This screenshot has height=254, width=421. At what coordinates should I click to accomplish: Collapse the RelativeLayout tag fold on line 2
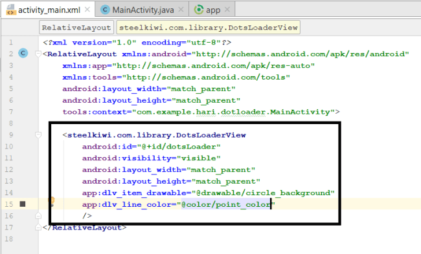point(38,54)
